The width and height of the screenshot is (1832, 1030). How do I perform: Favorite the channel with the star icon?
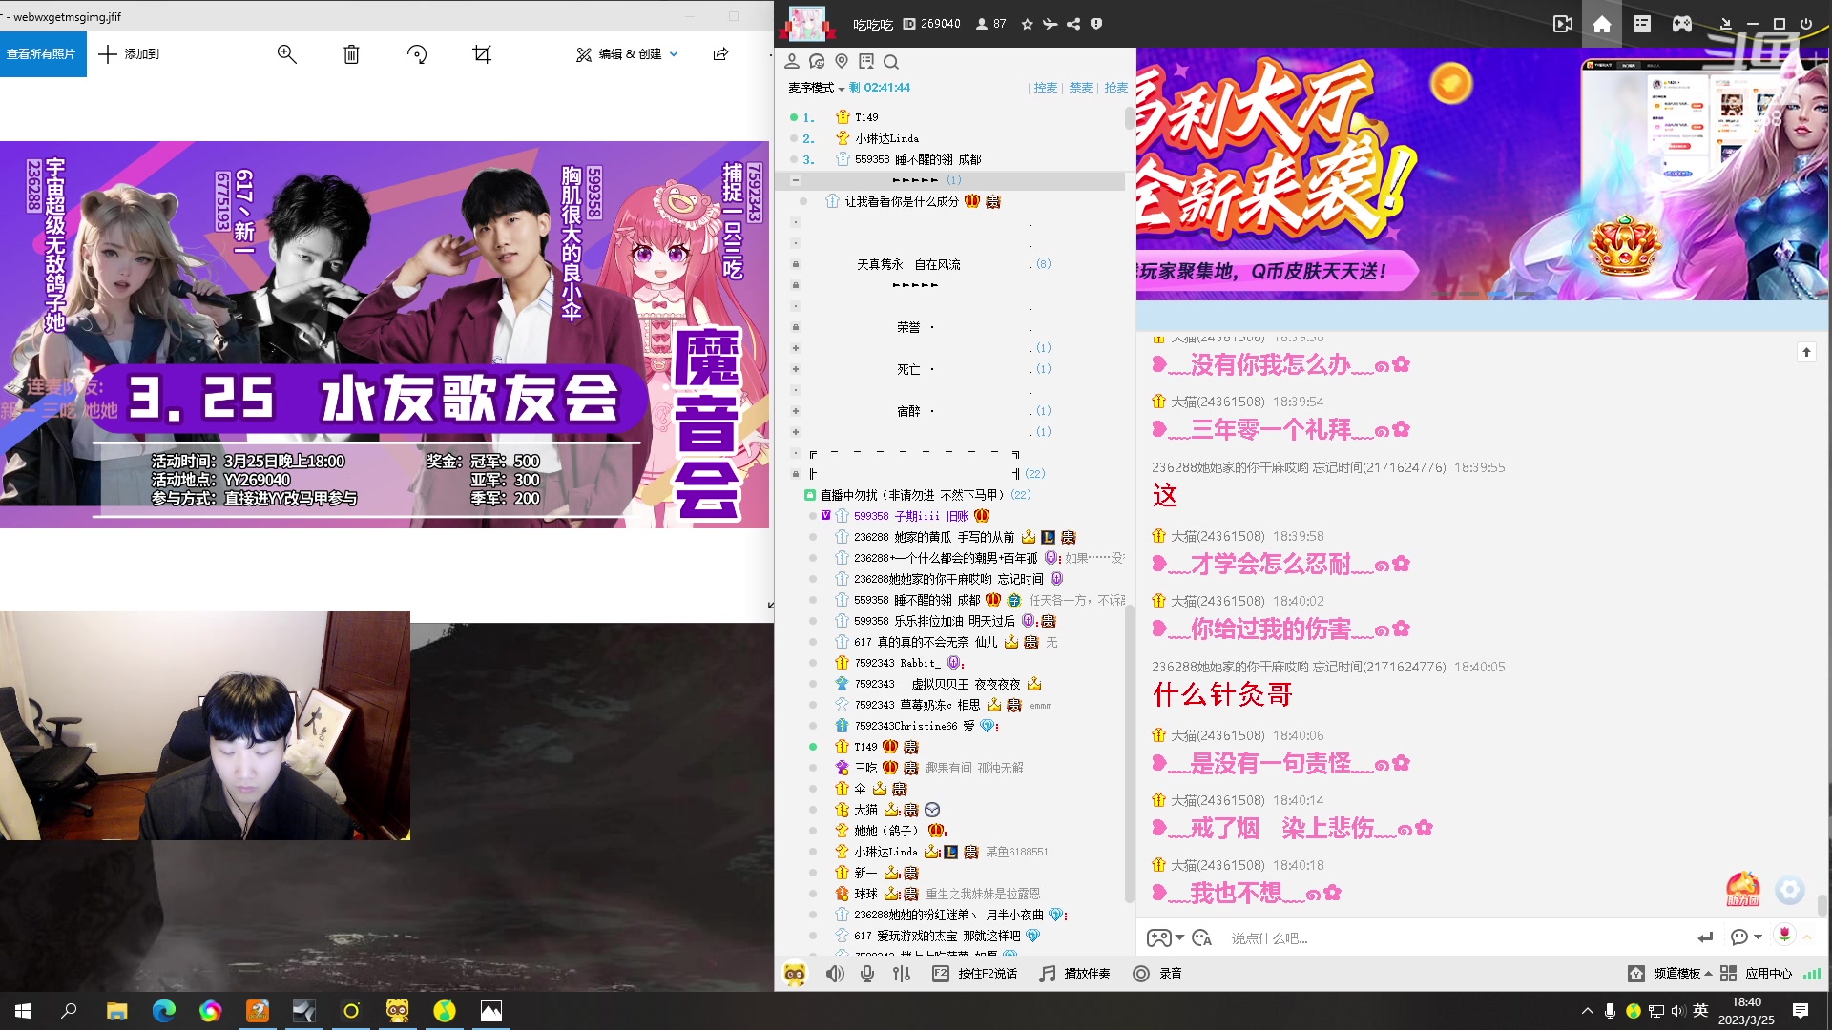[x=1027, y=24]
